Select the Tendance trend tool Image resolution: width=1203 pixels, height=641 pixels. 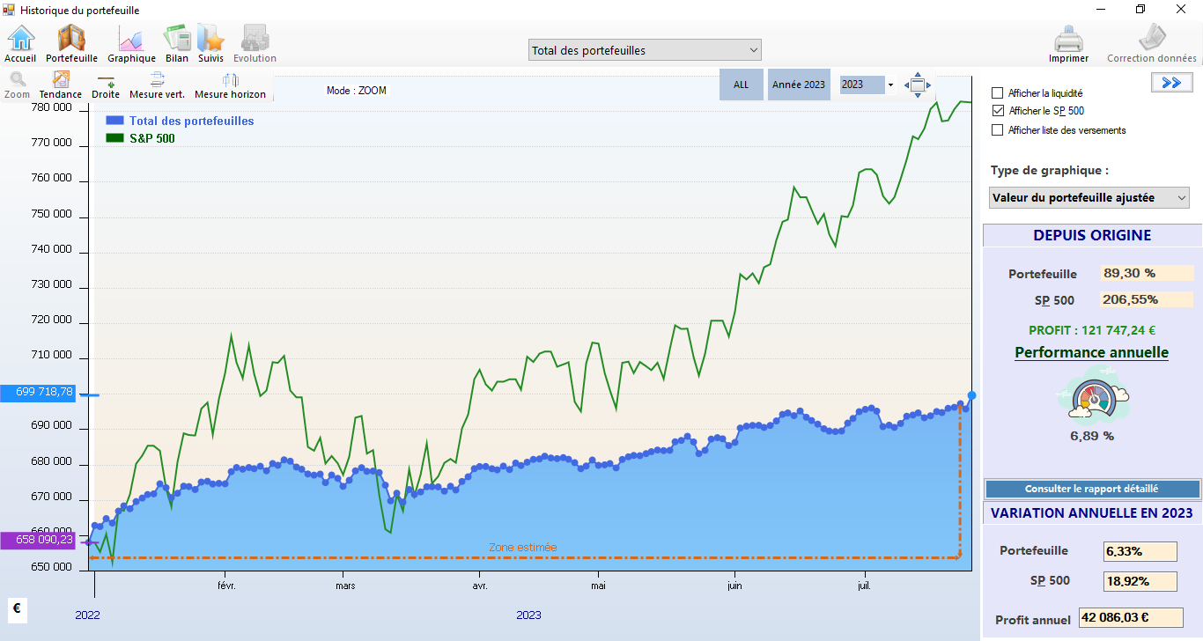61,85
